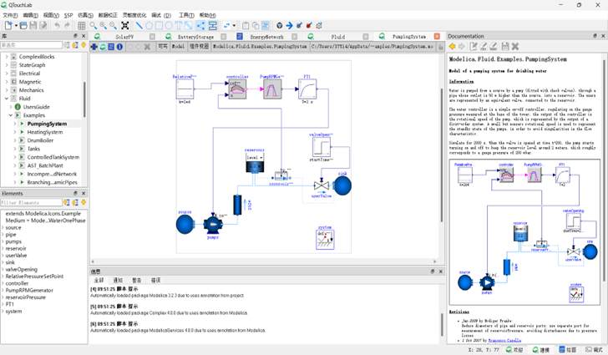Click the Documentation back arrow icon
Screen dimensions: 608x355
pos(452,47)
